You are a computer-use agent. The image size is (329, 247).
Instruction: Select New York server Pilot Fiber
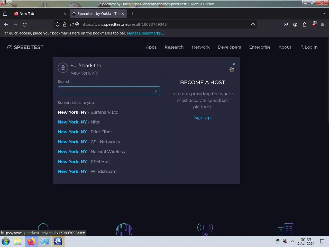[x=85, y=132]
